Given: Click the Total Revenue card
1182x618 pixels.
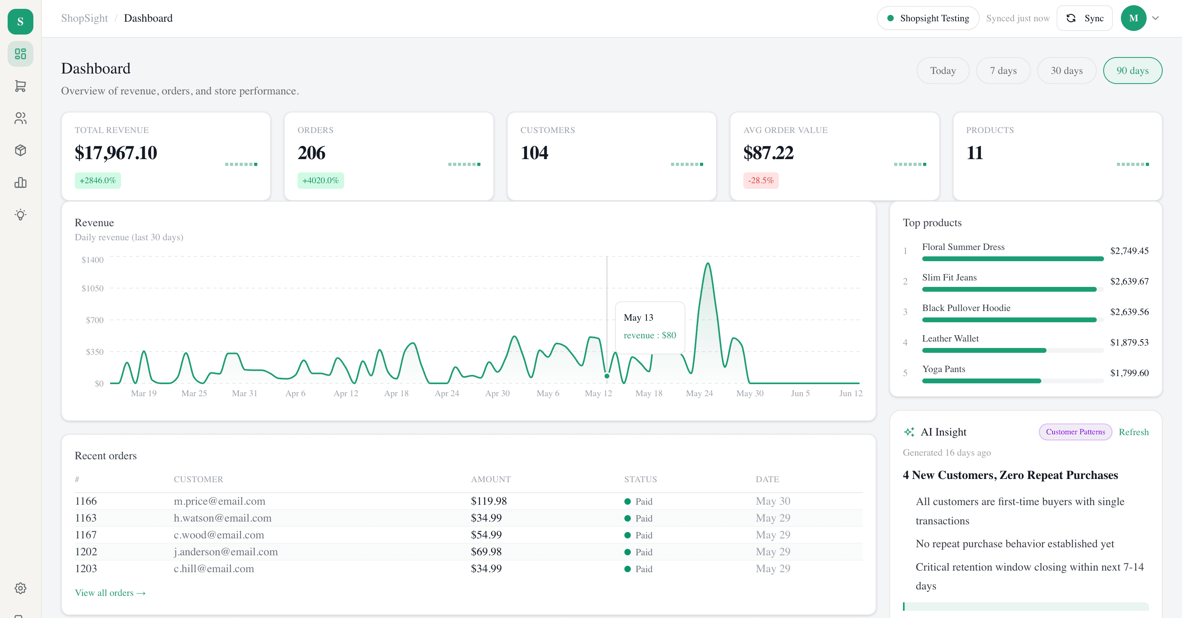Looking at the screenshot, I should pos(166,156).
